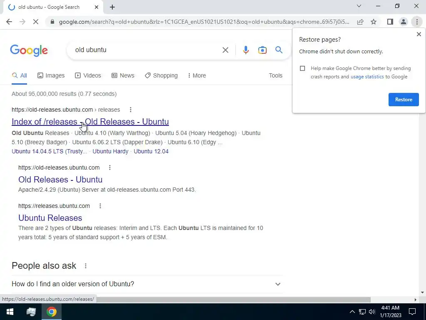
Task: Open the taskbar clock showing 4:41 AM
Action: click(x=390, y=312)
